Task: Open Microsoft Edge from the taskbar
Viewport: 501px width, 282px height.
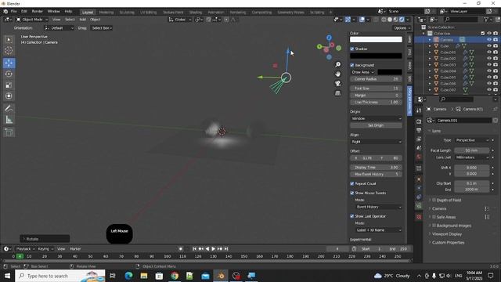Action: coord(128,276)
